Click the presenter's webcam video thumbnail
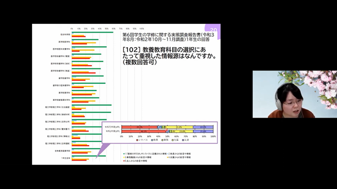The width and height of the screenshot is (337, 189). pos(294,94)
